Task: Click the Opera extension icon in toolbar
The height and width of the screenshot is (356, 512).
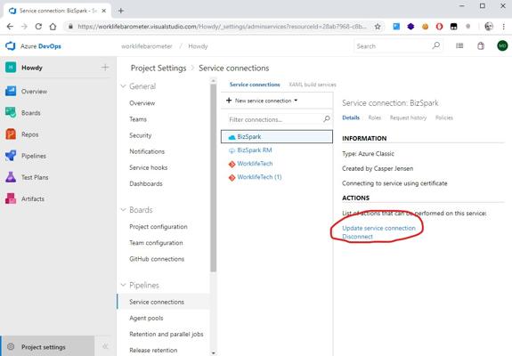Action: pos(439,27)
